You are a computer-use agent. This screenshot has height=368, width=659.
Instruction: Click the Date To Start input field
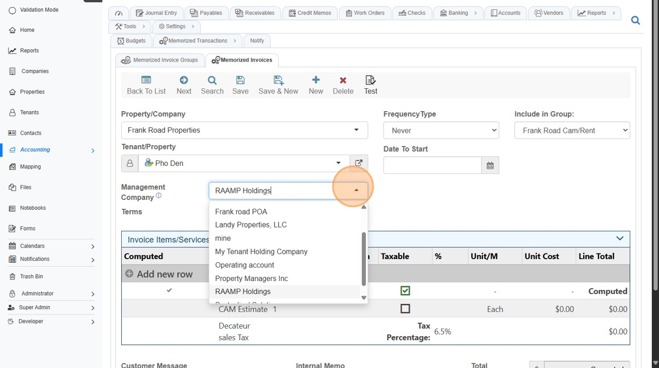point(432,166)
